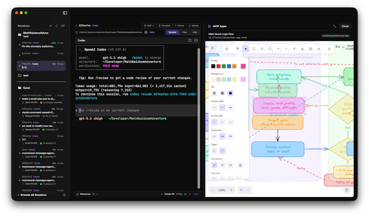Open the MCP 1 button
This screenshot has width=369, height=216.
(149, 25)
